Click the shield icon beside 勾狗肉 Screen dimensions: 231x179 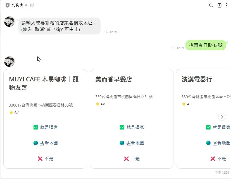(8, 5)
